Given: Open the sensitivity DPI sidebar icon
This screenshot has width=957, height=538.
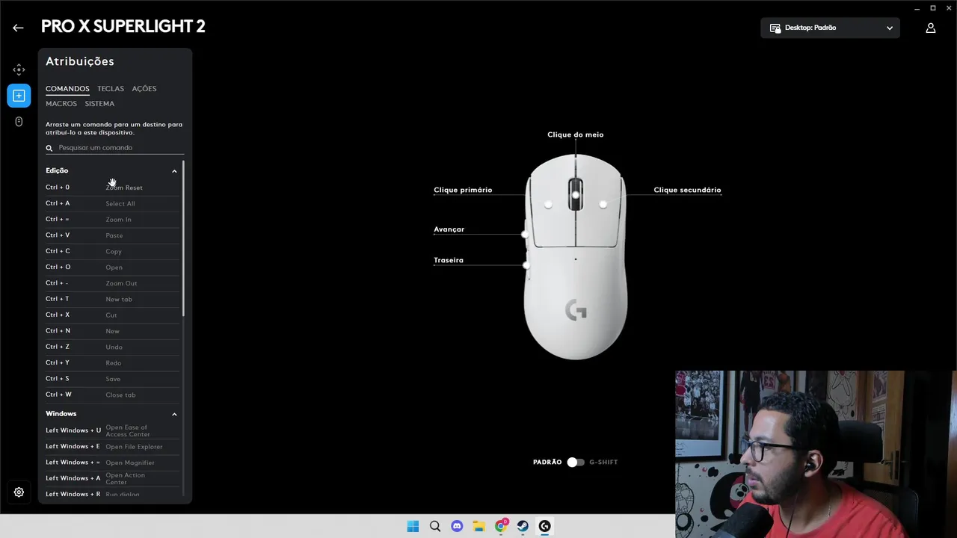Looking at the screenshot, I should click(x=19, y=69).
